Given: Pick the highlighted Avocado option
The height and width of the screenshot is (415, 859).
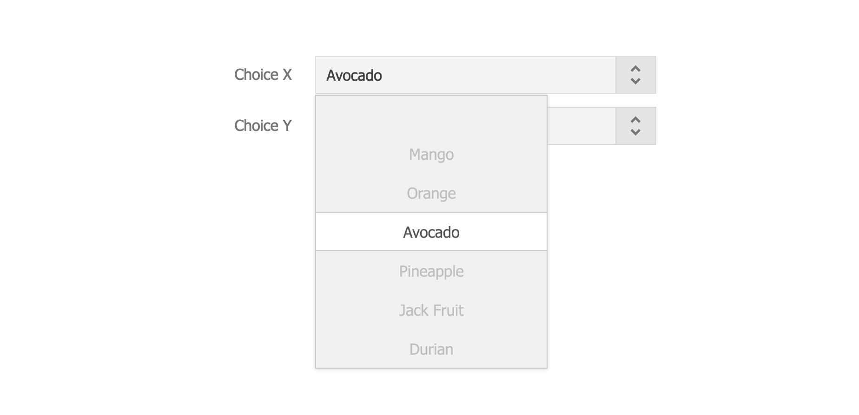Looking at the screenshot, I should coord(431,232).
